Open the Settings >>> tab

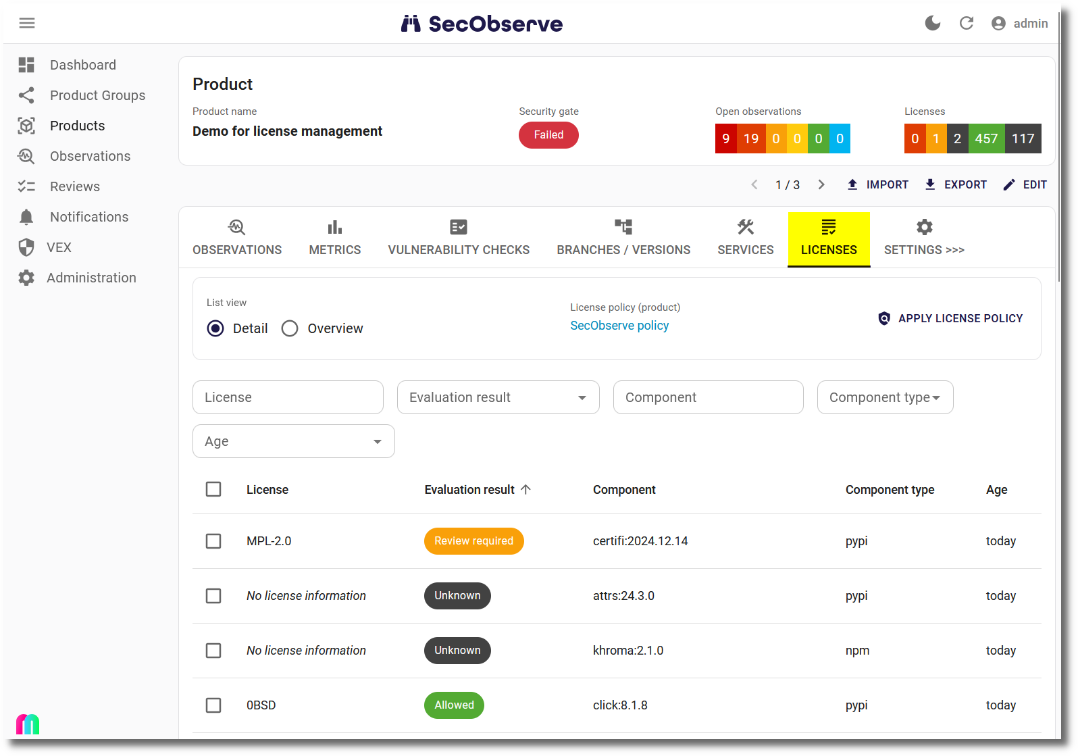click(924, 238)
